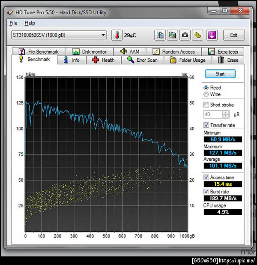Click the copy info to clipboard icon

(x=160, y=35)
